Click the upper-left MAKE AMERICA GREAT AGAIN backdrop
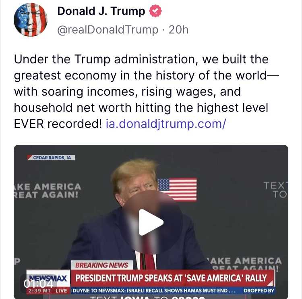 [48, 190]
